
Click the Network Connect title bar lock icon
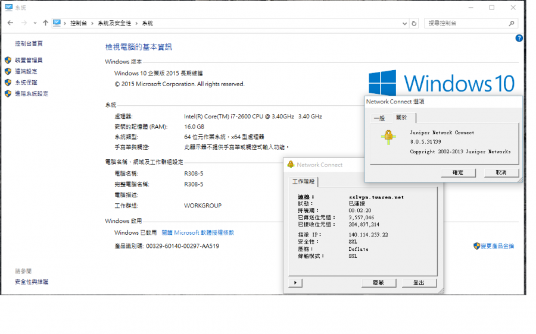291,165
